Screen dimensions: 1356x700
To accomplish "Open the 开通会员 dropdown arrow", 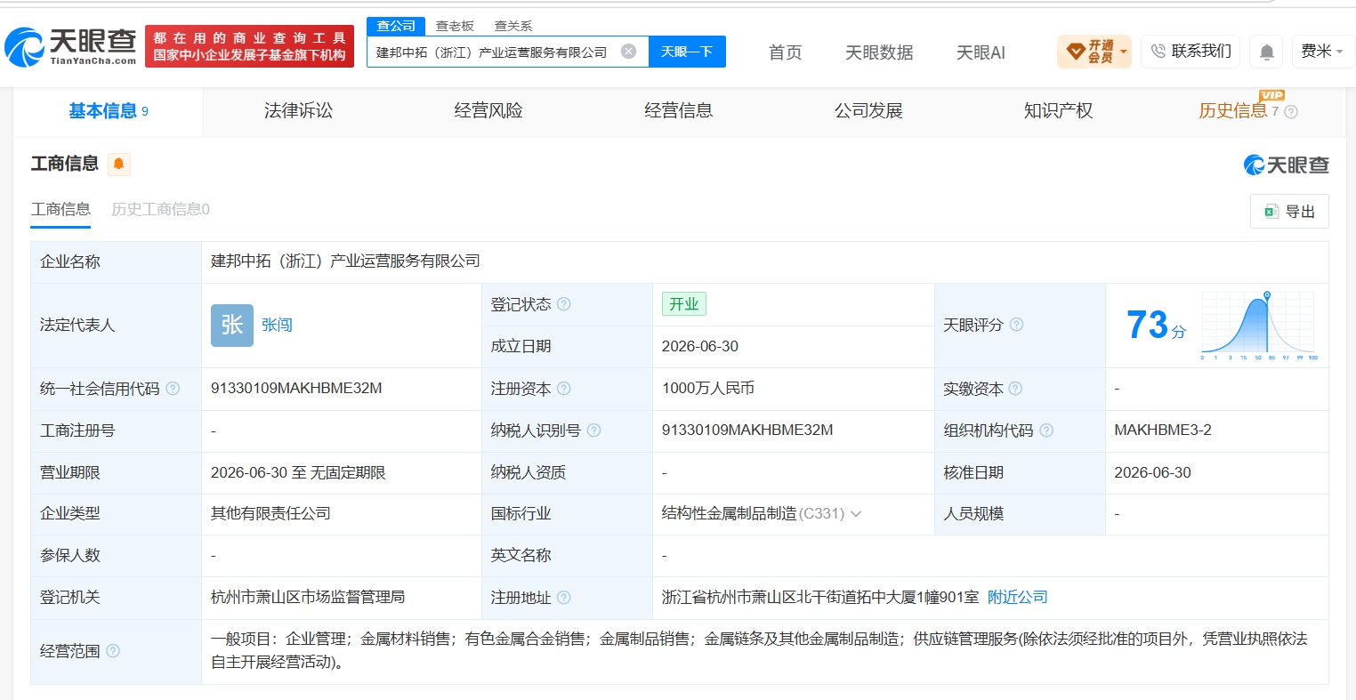I will pyautogui.click(x=1124, y=52).
